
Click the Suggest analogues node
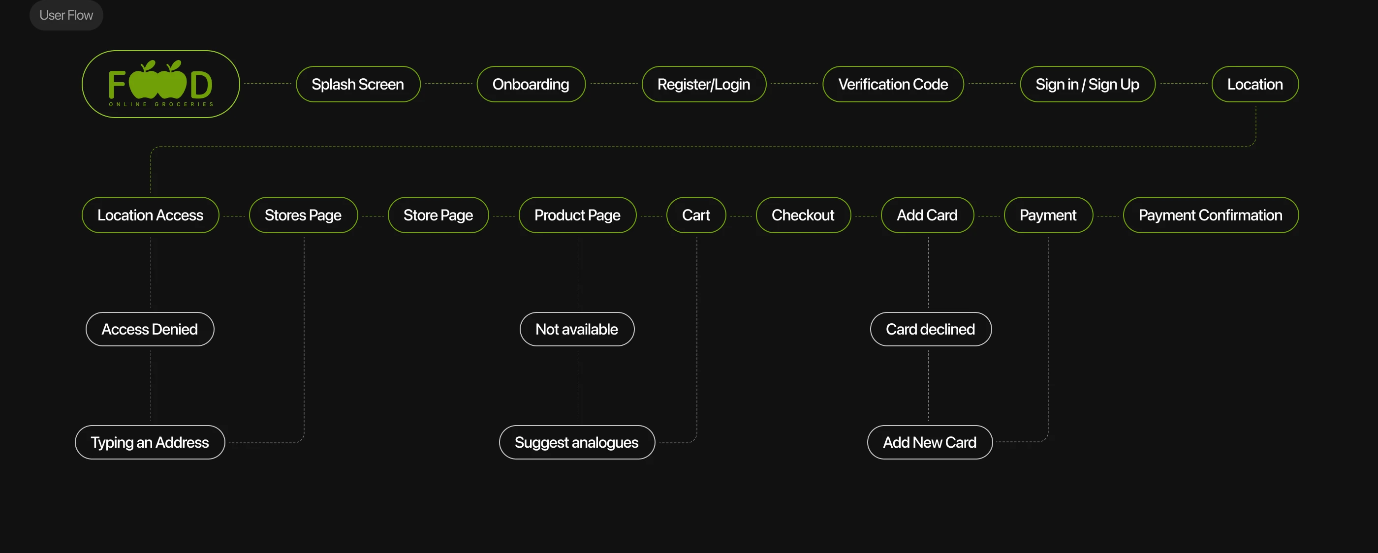point(577,442)
